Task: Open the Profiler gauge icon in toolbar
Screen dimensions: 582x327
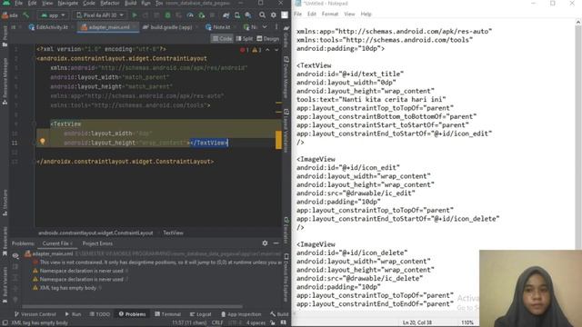Action: (190, 15)
